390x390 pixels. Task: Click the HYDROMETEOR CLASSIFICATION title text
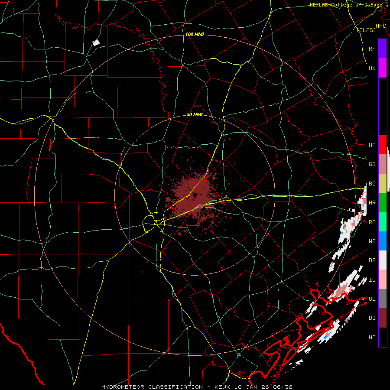pos(152,387)
